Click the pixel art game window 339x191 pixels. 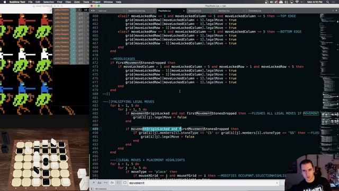pos(26,64)
